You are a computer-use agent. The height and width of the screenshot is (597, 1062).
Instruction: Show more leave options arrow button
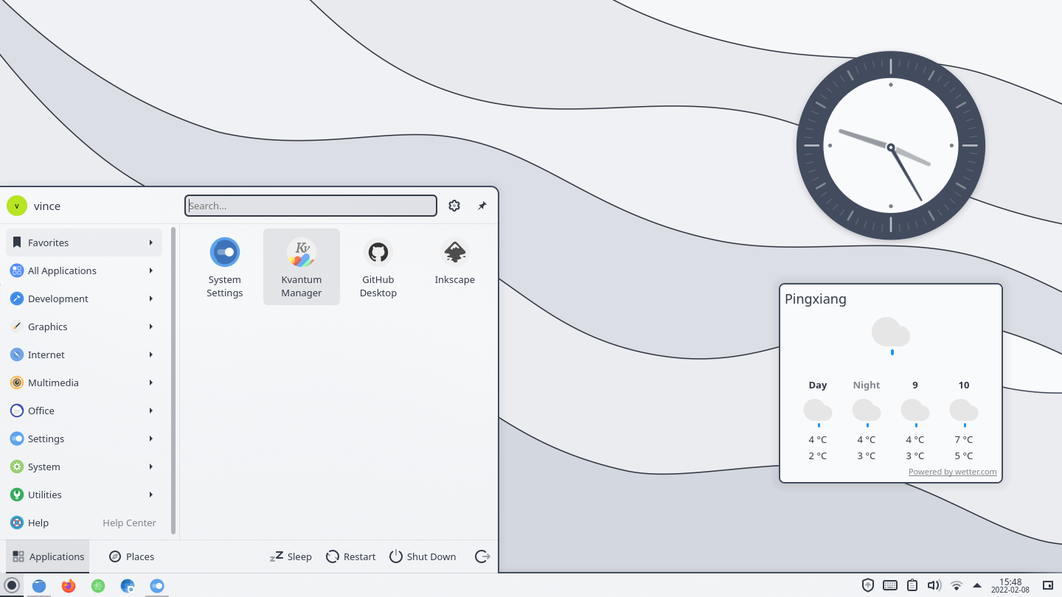pyautogui.click(x=482, y=556)
